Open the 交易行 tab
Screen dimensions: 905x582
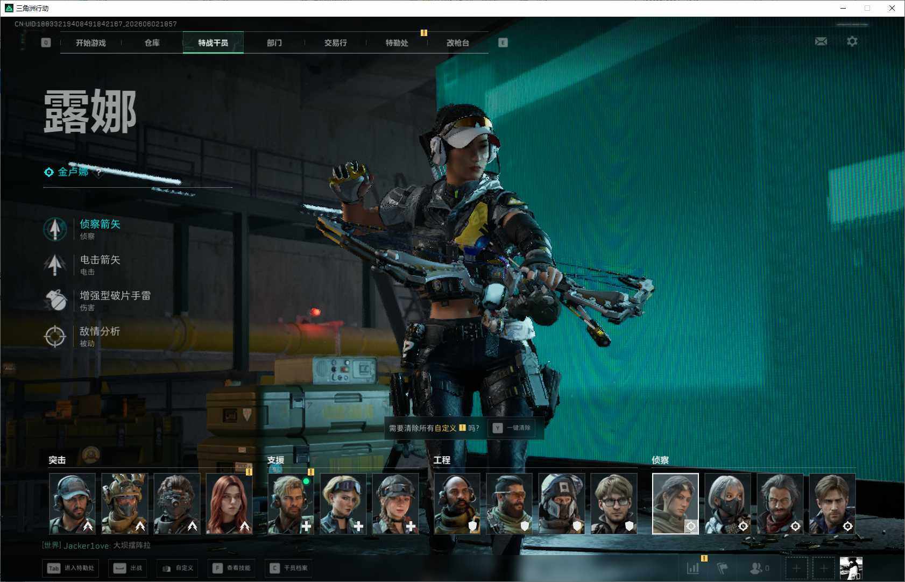(336, 42)
